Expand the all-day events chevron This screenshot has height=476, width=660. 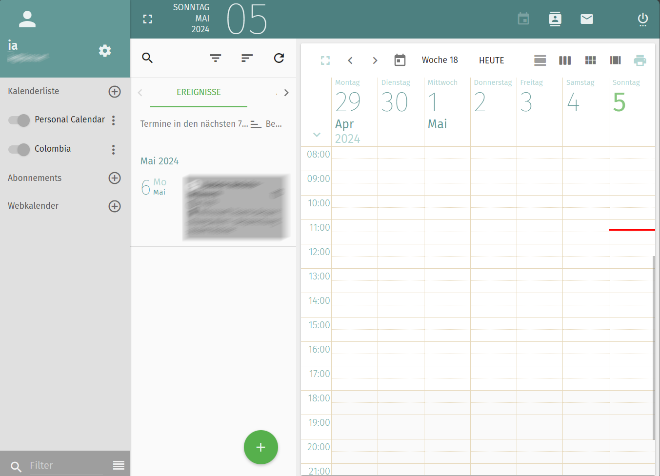[x=317, y=135]
